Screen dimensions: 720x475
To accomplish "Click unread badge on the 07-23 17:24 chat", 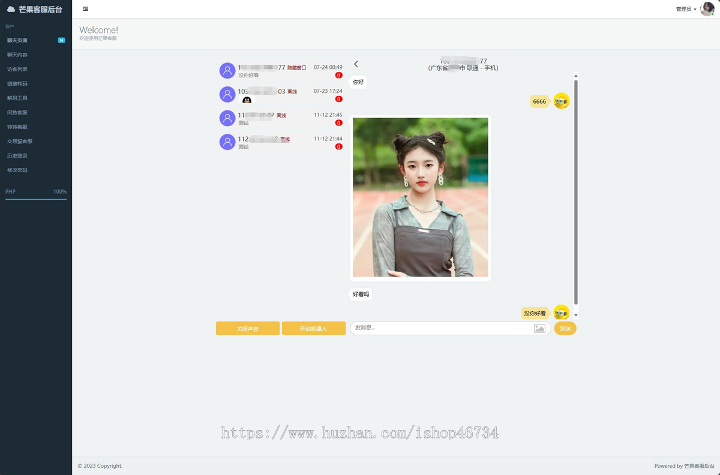I will [339, 99].
